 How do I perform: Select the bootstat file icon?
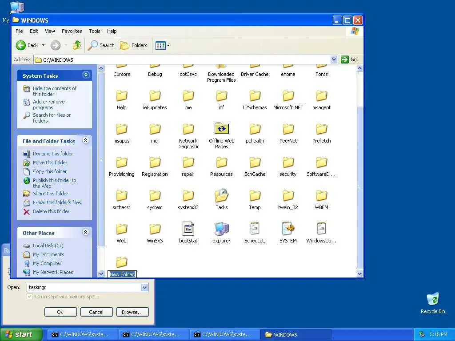(x=188, y=229)
